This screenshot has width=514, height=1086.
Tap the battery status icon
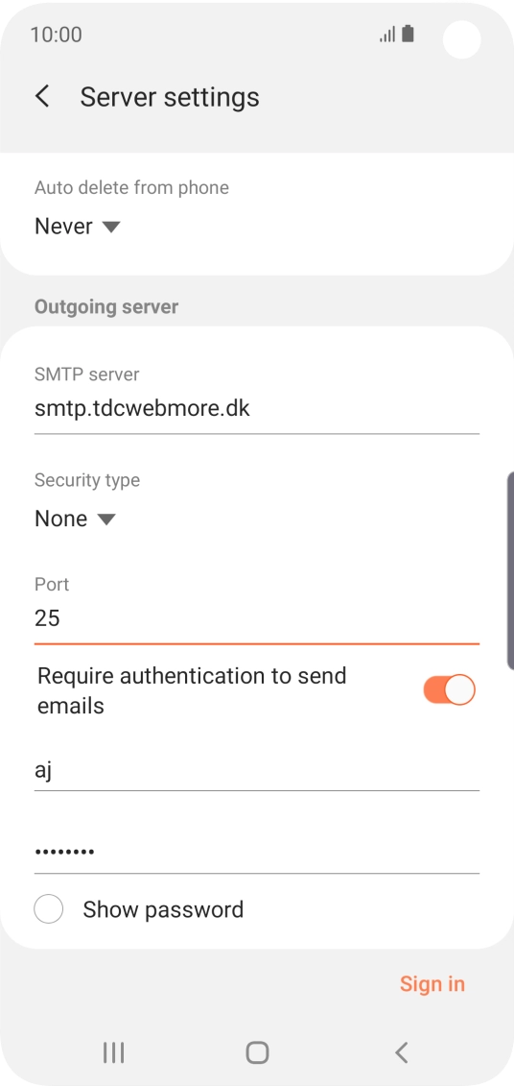409,34
